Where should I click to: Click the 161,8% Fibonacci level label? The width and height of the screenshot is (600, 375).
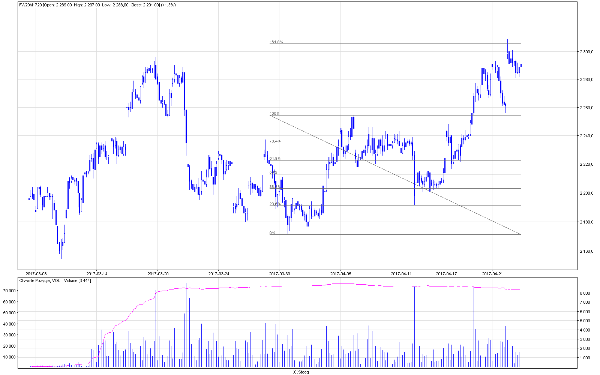coord(276,42)
